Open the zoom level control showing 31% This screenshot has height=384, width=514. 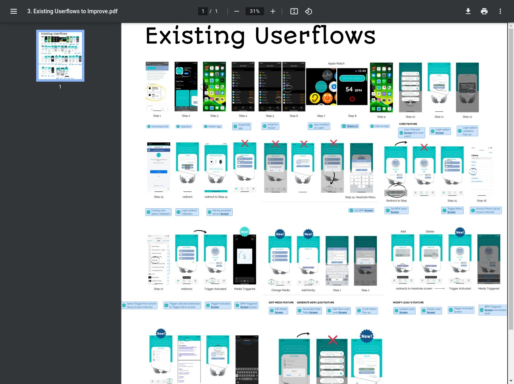click(254, 11)
